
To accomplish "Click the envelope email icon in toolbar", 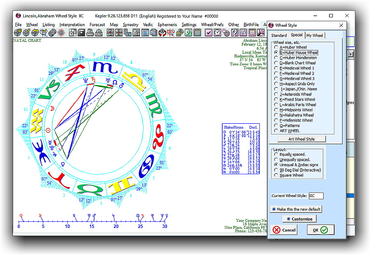I will (99, 33).
